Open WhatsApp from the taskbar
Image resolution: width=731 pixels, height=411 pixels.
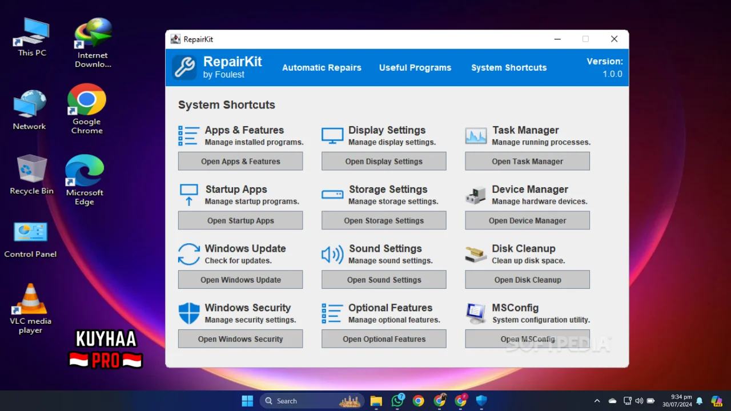(397, 401)
